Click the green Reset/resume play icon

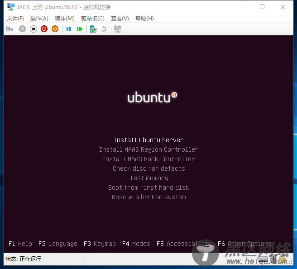(x=80, y=29)
